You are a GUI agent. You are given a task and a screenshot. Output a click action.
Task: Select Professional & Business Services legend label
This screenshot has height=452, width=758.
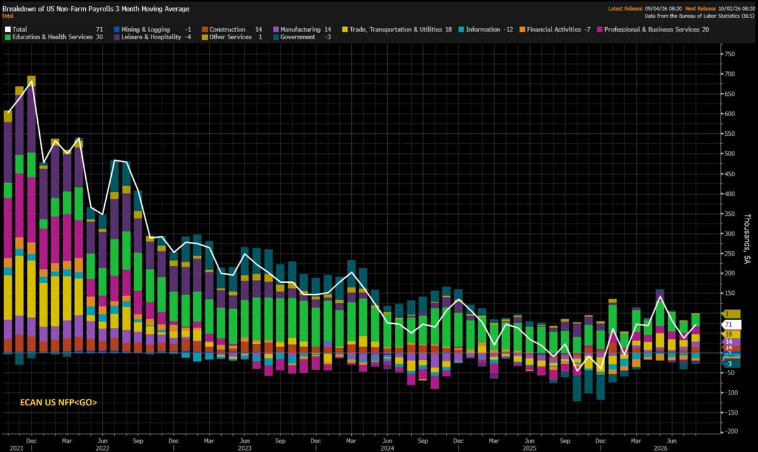tap(651, 30)
